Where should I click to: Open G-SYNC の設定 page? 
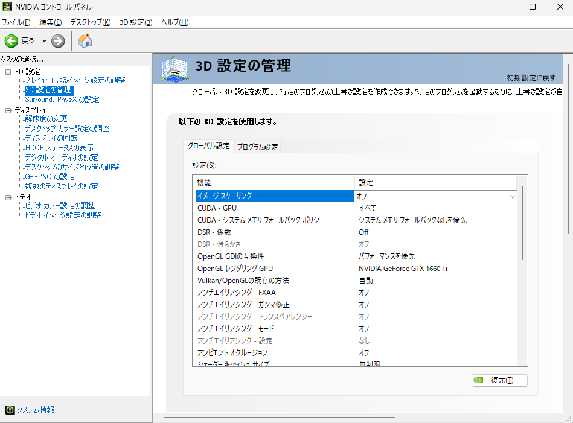pyautogui.click(x=50, y=177)
